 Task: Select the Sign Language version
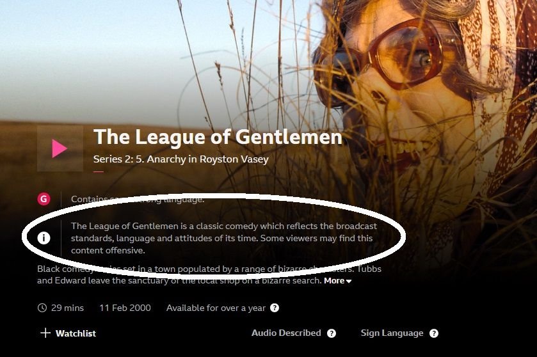(392, 333)
